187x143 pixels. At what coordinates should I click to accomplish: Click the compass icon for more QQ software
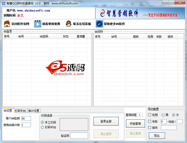(99, 24)
